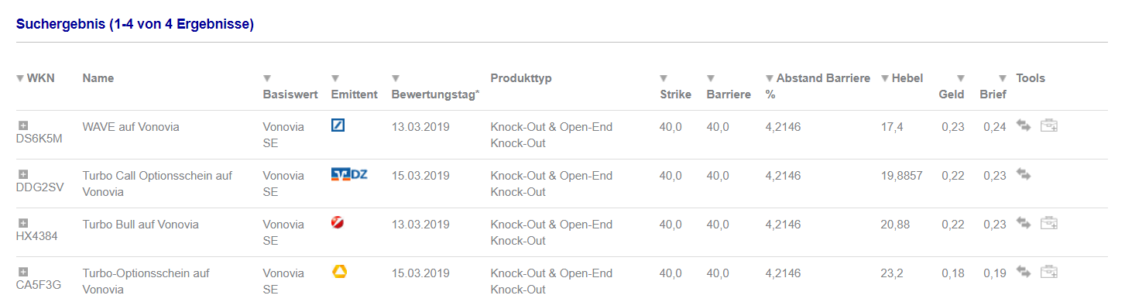Expand row details for CA5F3G
This screenshot has height=302, width=1125.
pyautogui.click(x=23, y=272)
